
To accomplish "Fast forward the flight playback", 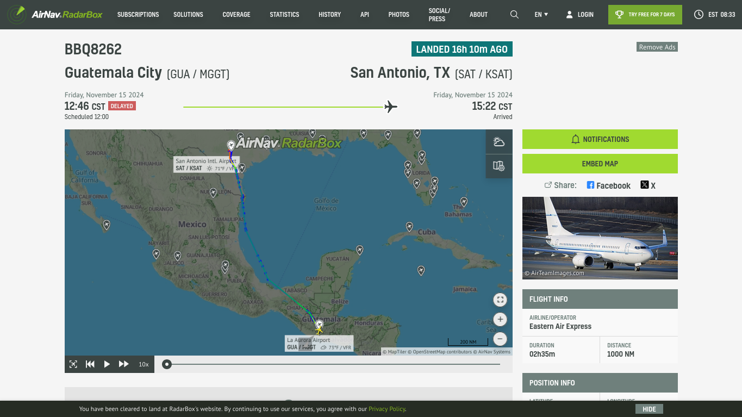I will (x=123, y=364).
